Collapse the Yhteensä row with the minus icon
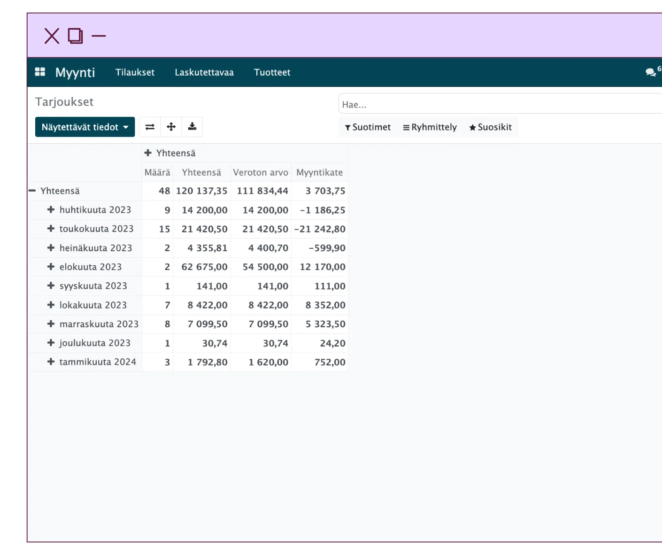The width and height of the screenshot is (662, 555). (32, 191)
